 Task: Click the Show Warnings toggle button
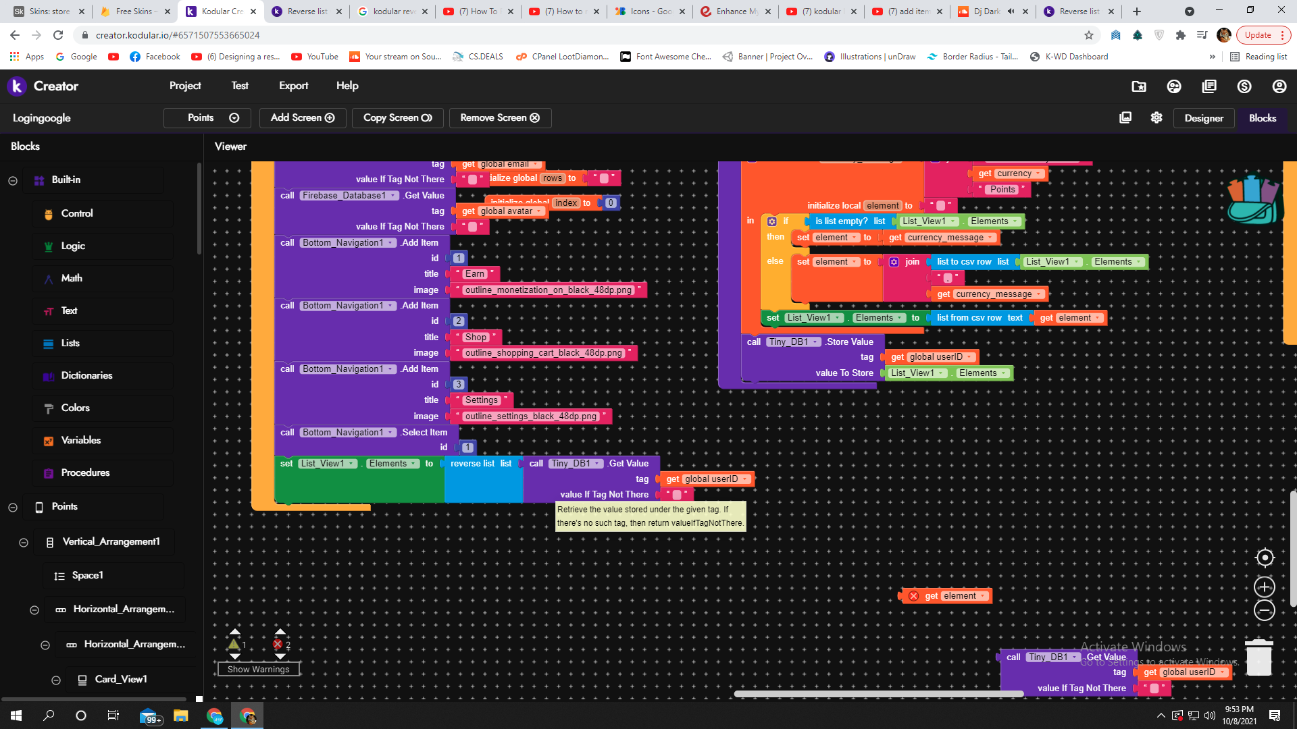[x=258, y=669]
